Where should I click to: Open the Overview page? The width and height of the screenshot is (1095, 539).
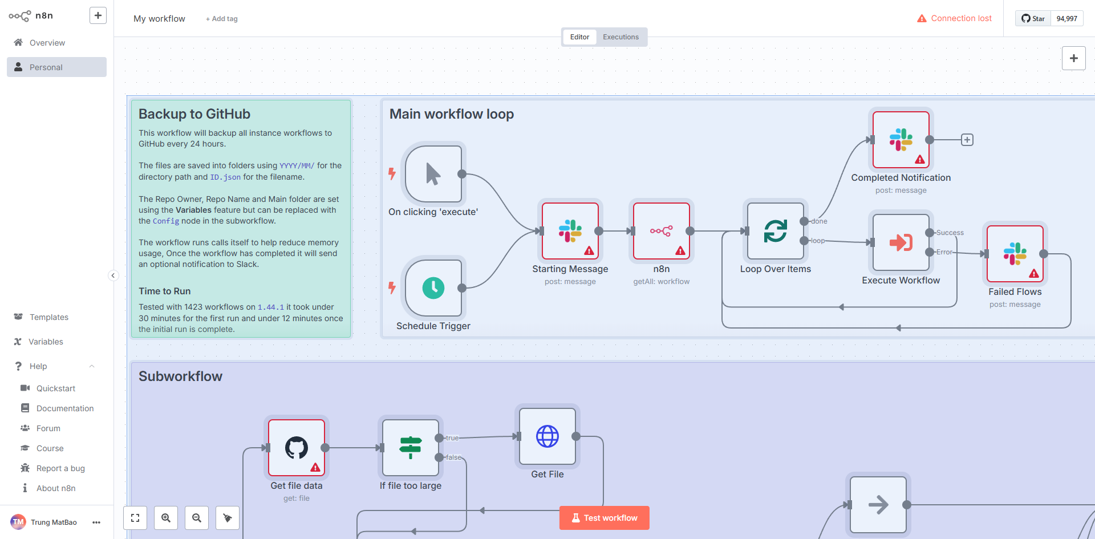[56, 43]
